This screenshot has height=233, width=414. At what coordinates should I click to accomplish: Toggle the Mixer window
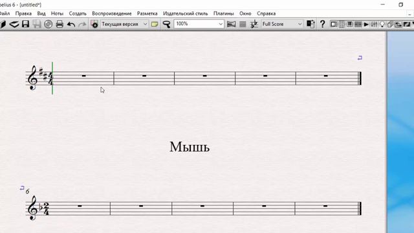click(x=374, y=25)
